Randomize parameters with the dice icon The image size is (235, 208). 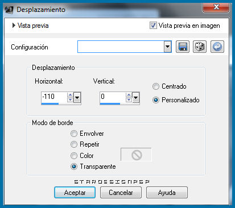pos(200,47)
